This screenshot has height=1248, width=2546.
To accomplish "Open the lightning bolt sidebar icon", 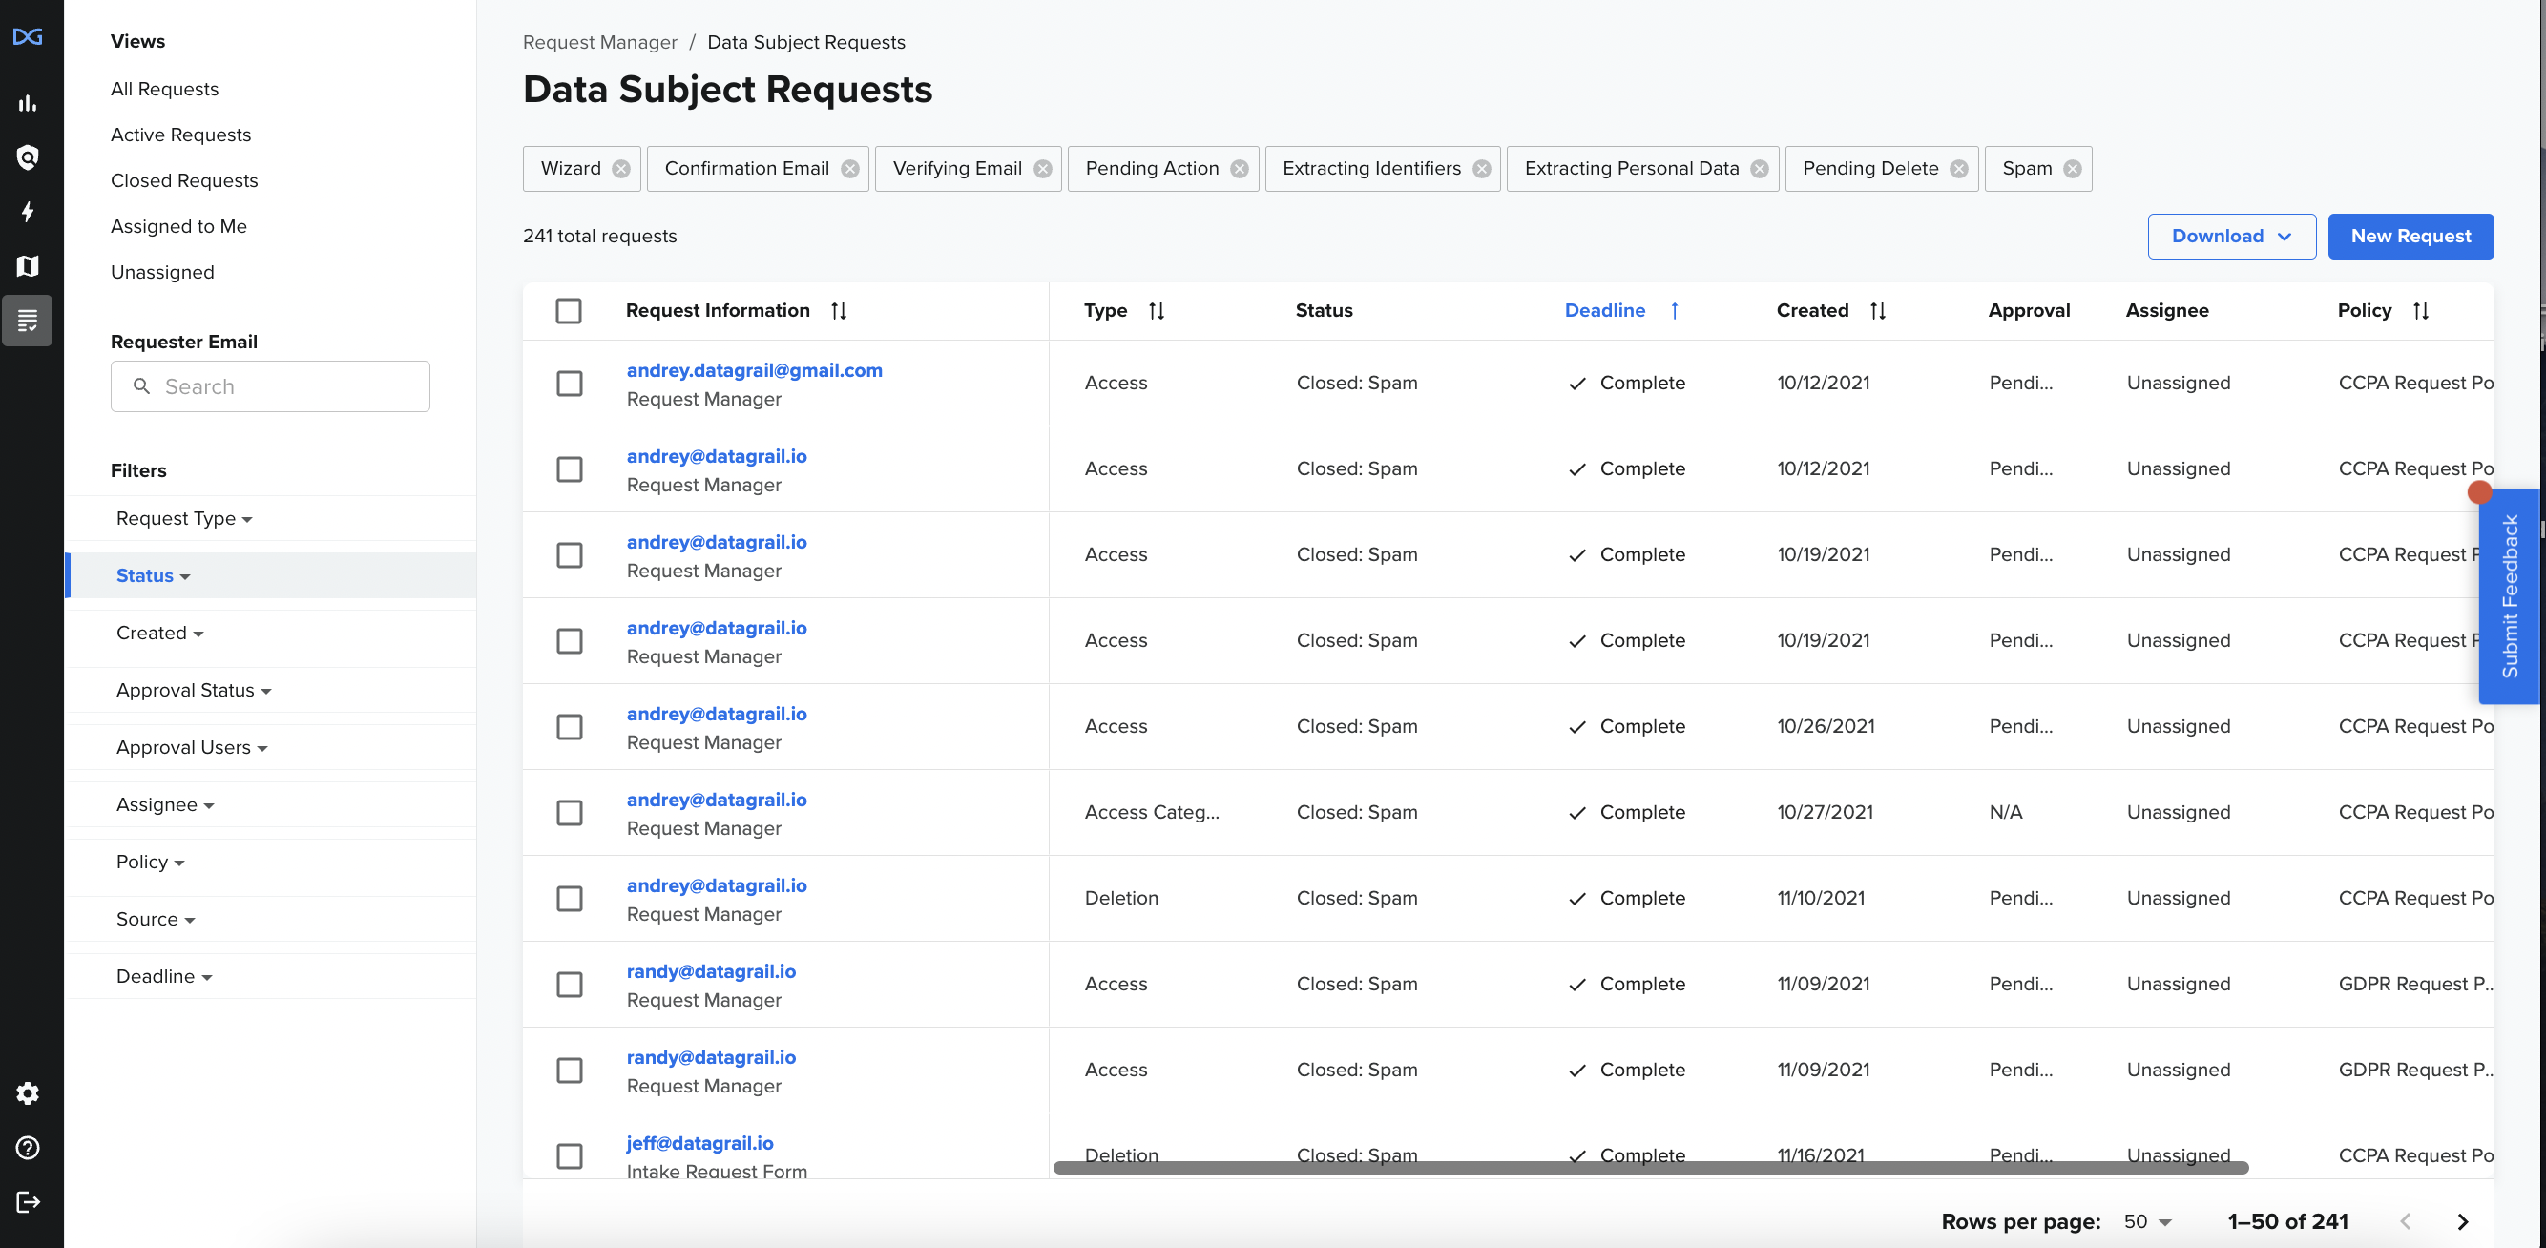I will [28, 212].
